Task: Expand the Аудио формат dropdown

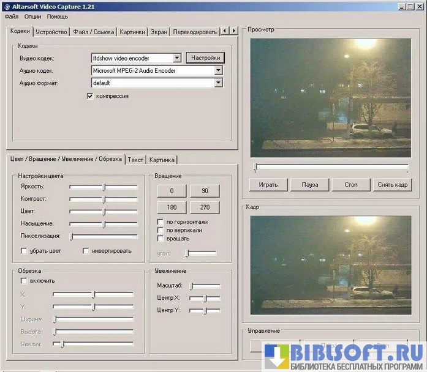Action: 218,83
